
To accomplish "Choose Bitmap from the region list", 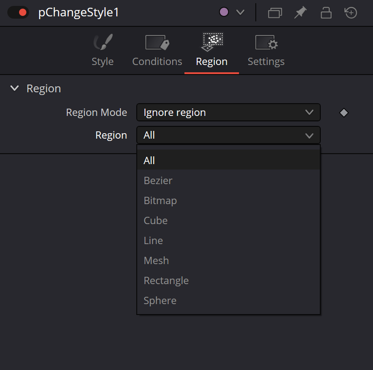I will point(229,200).
